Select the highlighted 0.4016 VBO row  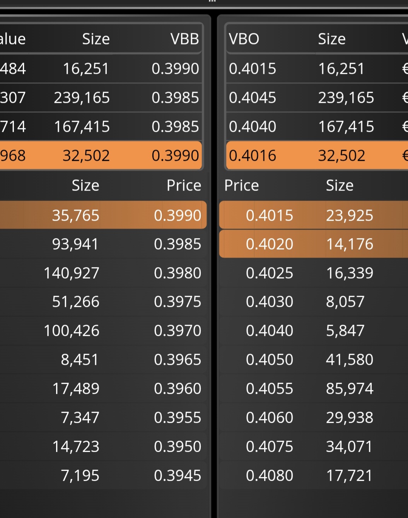[x=317, y=155]
